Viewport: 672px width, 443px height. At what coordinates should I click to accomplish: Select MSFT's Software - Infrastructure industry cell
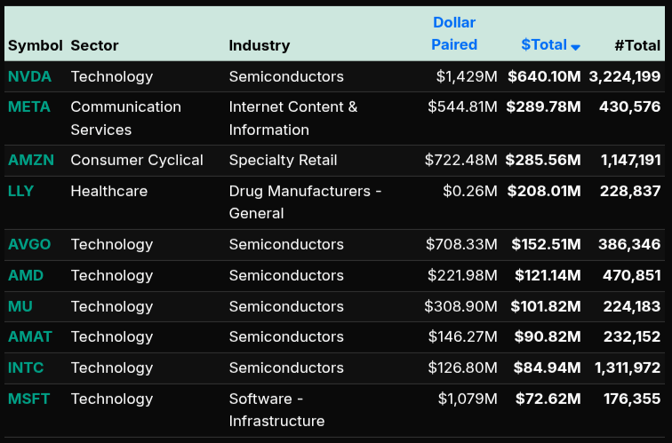tap(276, 409)
